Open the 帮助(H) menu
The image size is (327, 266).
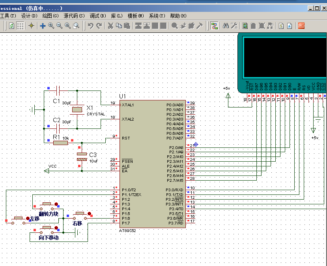(x=178, y=16)
